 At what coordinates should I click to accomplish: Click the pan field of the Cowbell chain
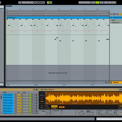26,103
